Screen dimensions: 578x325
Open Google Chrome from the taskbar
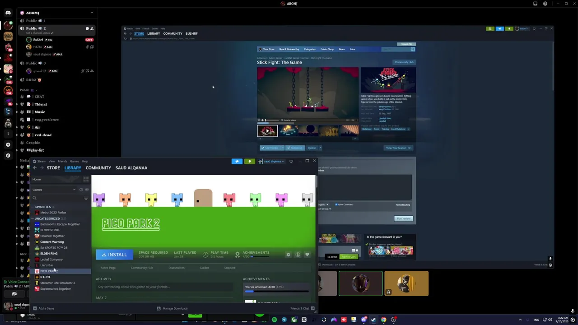(383, 320)
